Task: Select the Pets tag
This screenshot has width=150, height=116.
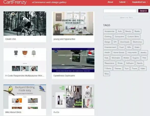Action: [x=144, y=58]
